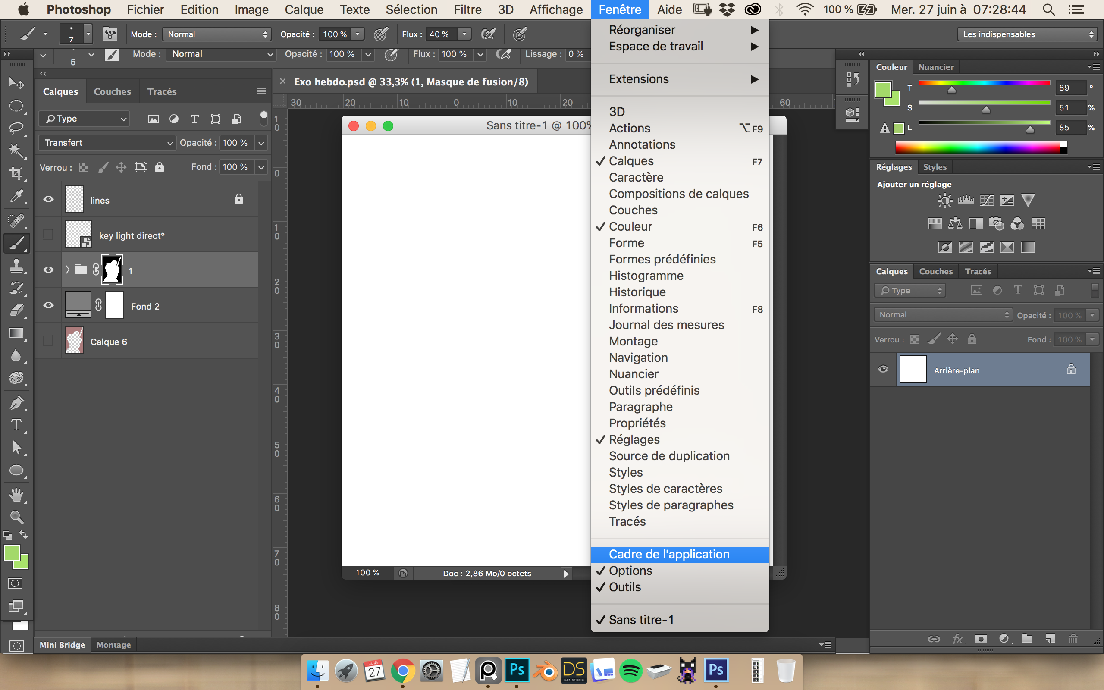Select the horizontal Text tool
Viewport: 1104px width, 690px height.
point(16,425)
